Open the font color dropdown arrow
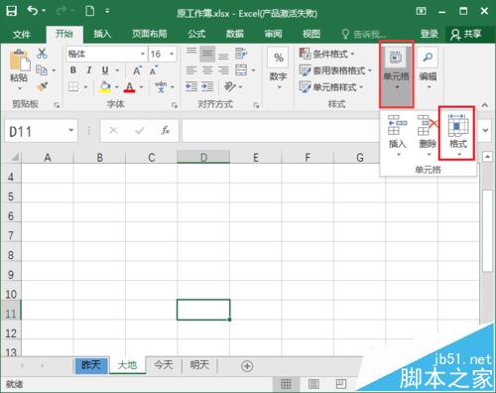This screenshot has width=496, height=393. [142, 87]
